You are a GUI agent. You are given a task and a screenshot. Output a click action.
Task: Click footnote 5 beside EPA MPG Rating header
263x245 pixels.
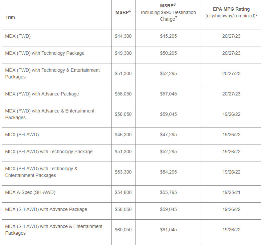pos(256,14)
